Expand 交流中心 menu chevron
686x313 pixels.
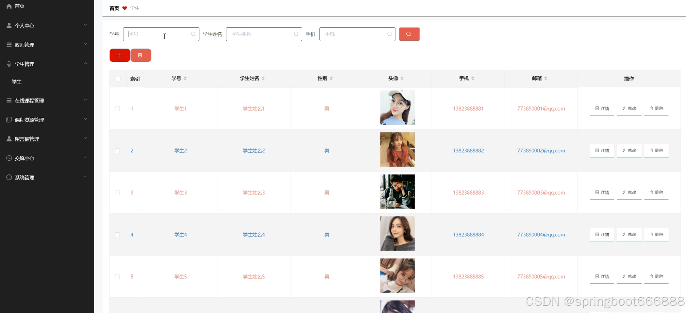pyautogui.click(x=86, y=158)
